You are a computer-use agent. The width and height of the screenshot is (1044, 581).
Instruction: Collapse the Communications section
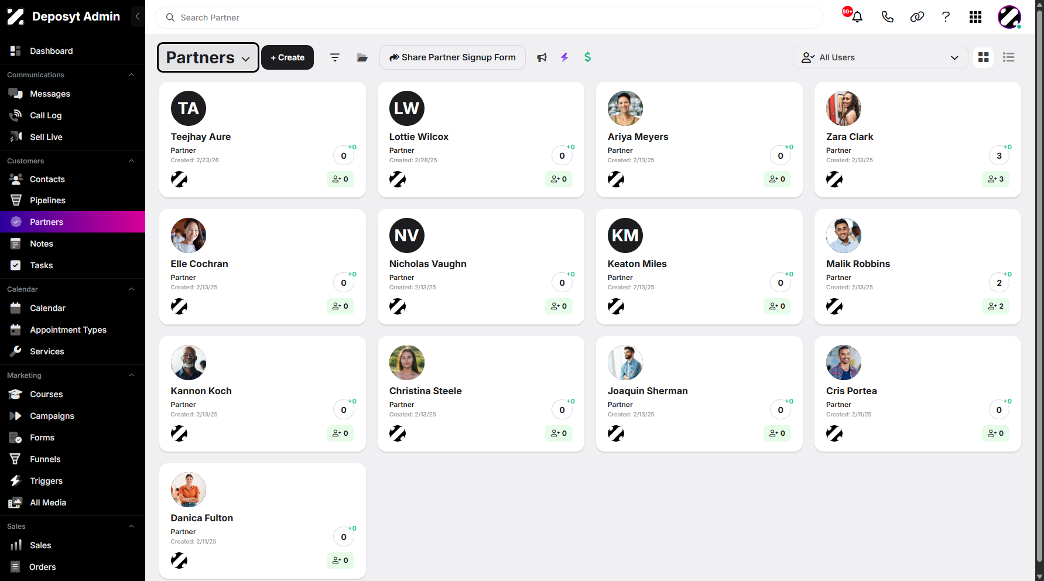coord(132,75)
